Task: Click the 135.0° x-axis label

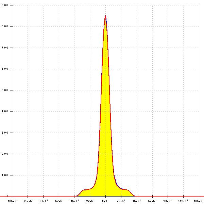Action: click(199, 201)
